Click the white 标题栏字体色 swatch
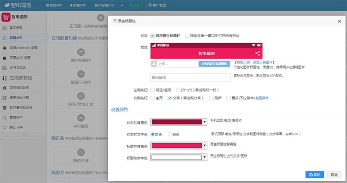The image size is (347, 183). (x=177, y=157)
